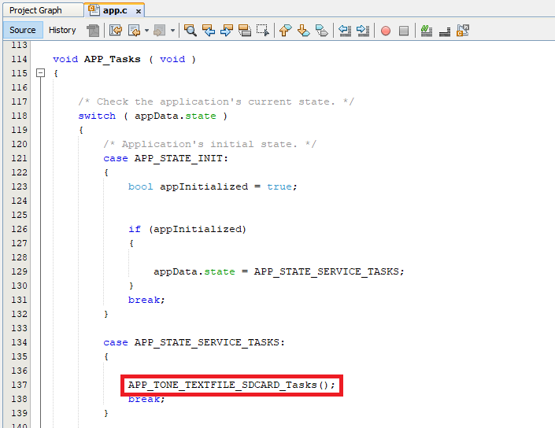Find next occurrence arrow icon
Screen dimensions: 555x428
click(227, 31)
